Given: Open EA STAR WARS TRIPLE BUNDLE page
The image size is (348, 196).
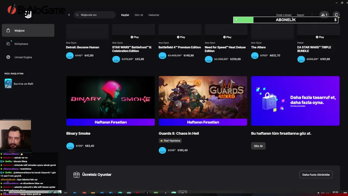Looking at the screenshot, I should coord(314,49).
